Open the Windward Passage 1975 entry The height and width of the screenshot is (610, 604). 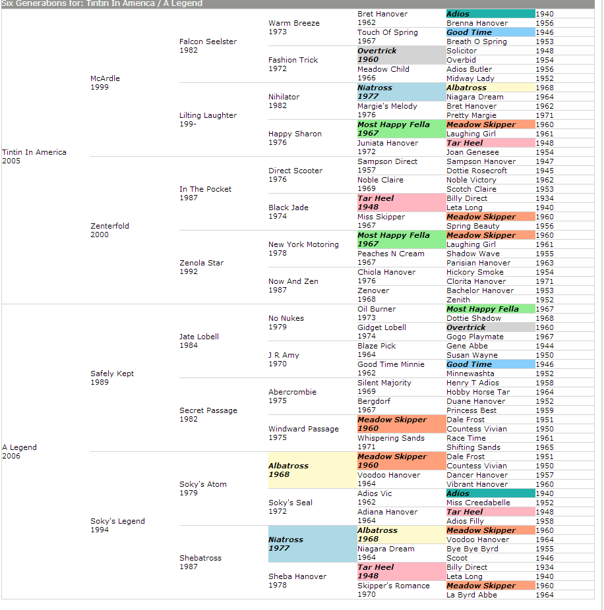click(303, 429)
